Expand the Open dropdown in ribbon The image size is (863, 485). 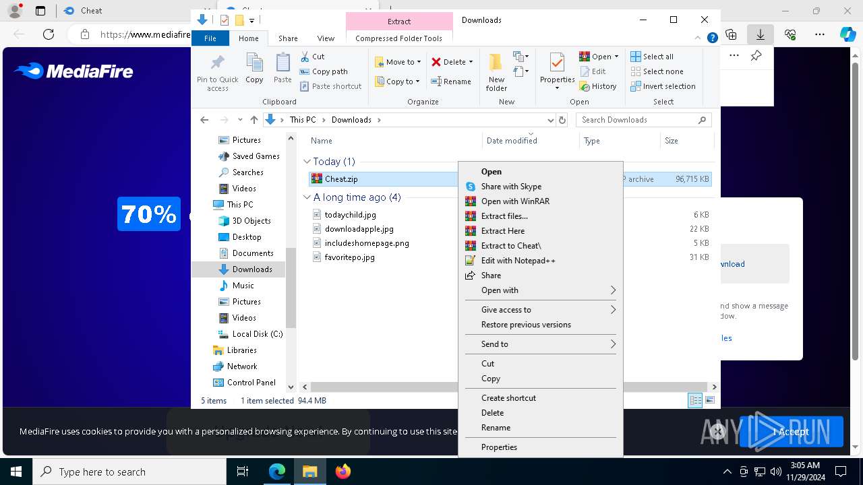coord(616,57)
